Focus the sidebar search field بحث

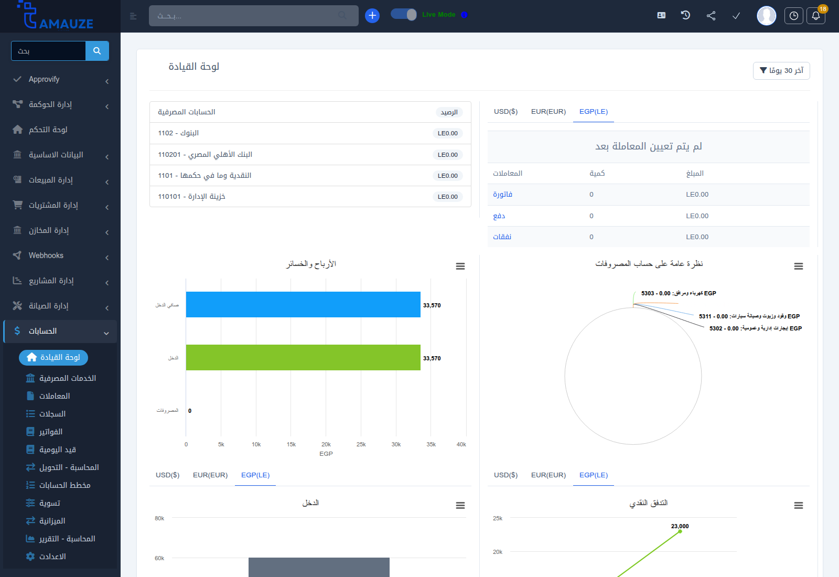point(48,51)
